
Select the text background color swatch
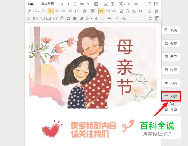96,4
